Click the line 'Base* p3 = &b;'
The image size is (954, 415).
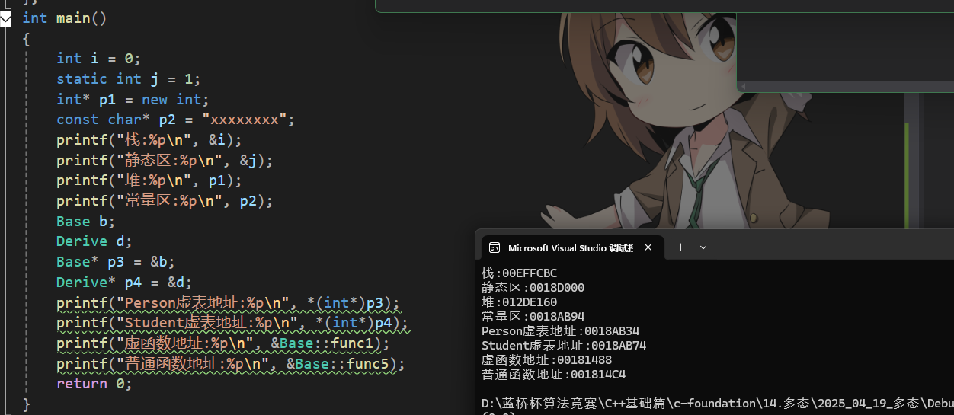pyautogui.click(x=116, y=262)
